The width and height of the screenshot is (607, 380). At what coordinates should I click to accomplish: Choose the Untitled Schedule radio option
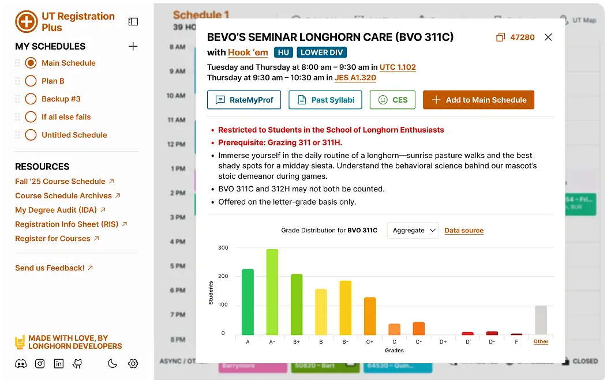[x=31, y=135]
